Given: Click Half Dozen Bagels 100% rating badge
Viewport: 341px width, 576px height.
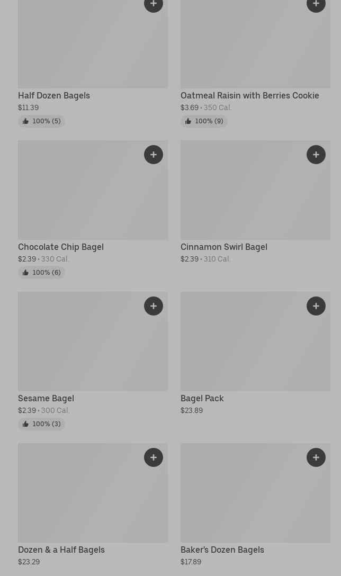Looking at the screenshot, I should pos(41,121).
